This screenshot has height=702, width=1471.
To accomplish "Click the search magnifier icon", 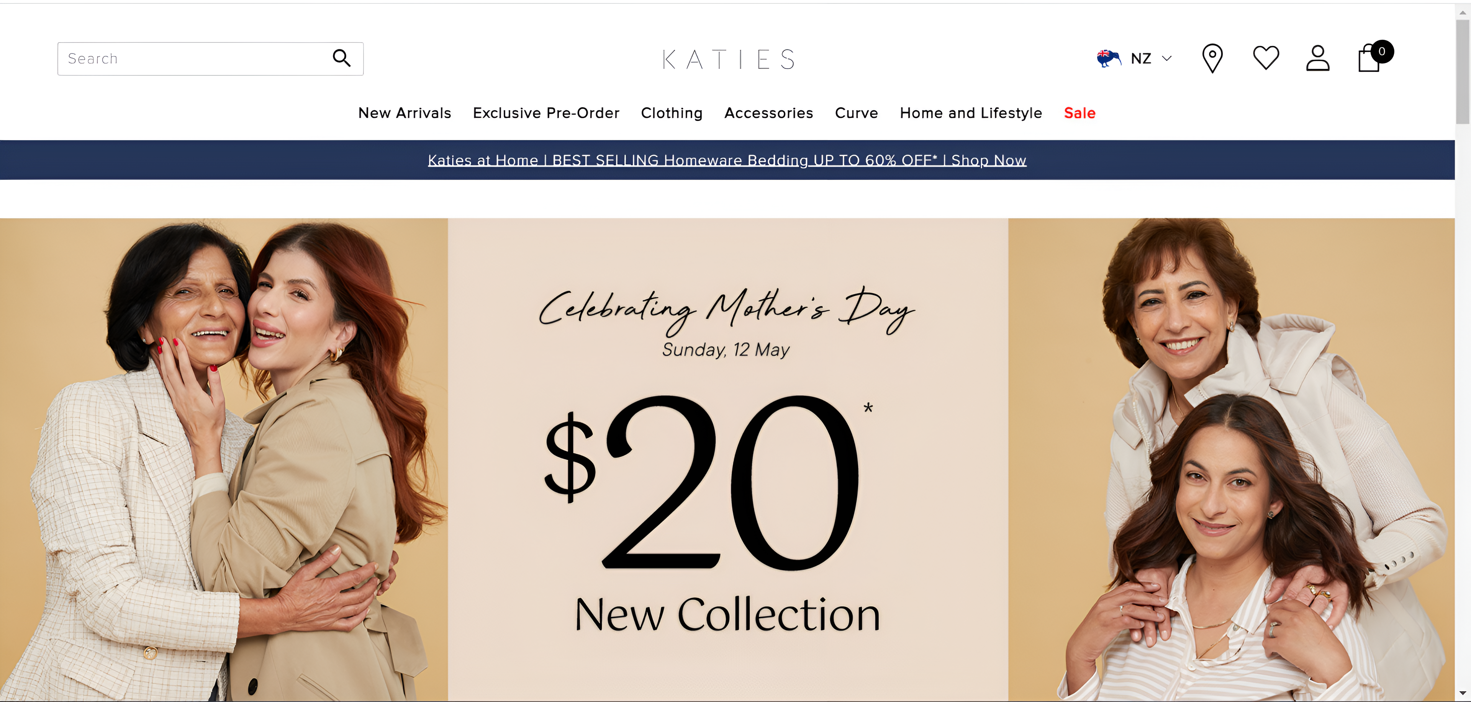I will 341,58.
